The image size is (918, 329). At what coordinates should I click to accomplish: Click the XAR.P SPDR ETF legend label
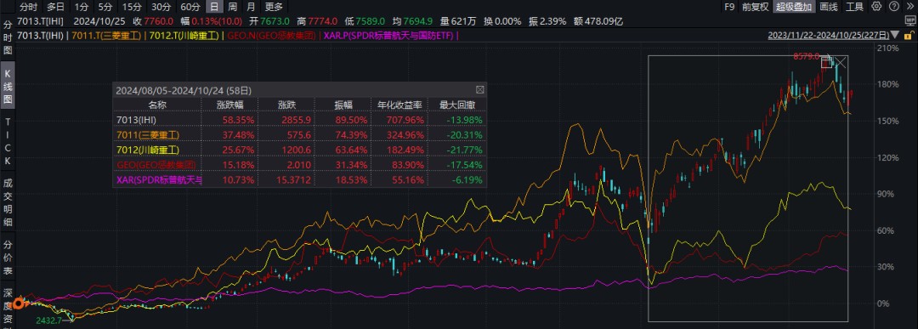pyautogui.click(x=388, y=36)
